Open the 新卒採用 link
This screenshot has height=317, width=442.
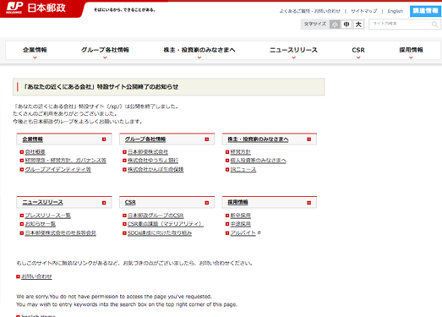point(241,216)
